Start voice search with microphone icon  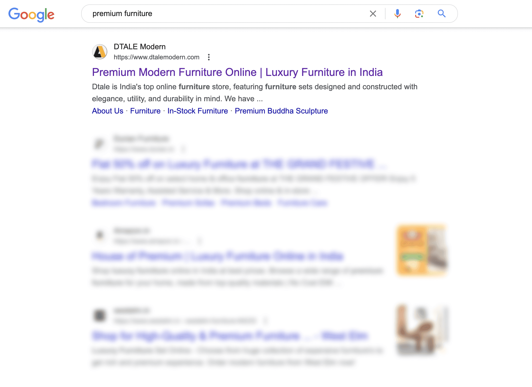[397, 14]
